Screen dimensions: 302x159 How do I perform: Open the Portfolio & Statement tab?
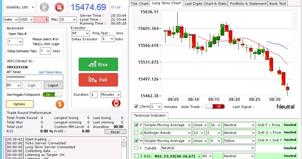pyautogui.click(x=248, y=3)
